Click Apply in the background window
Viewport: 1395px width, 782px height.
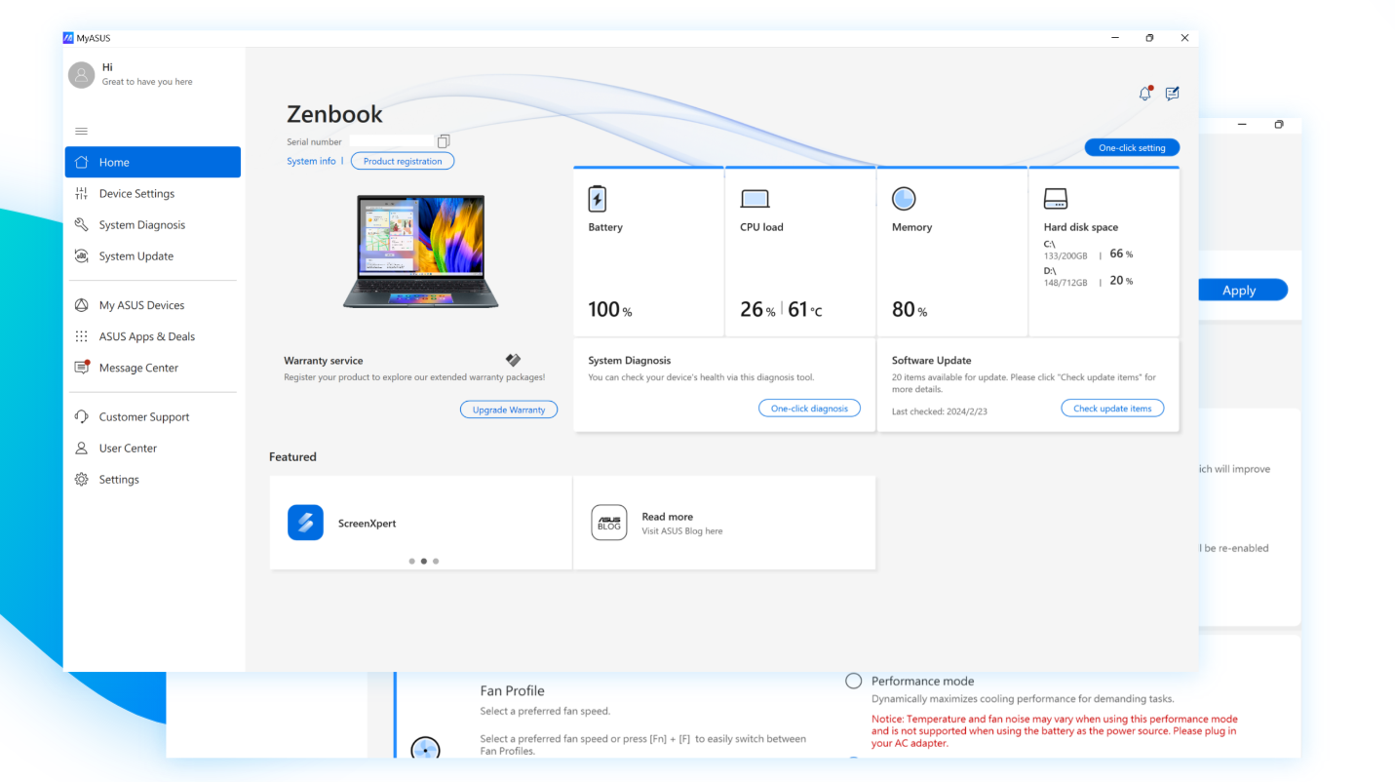tap(1243, 291)
